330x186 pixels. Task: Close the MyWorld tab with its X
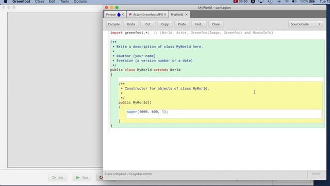pyautogui.click(x=186, y=14)
